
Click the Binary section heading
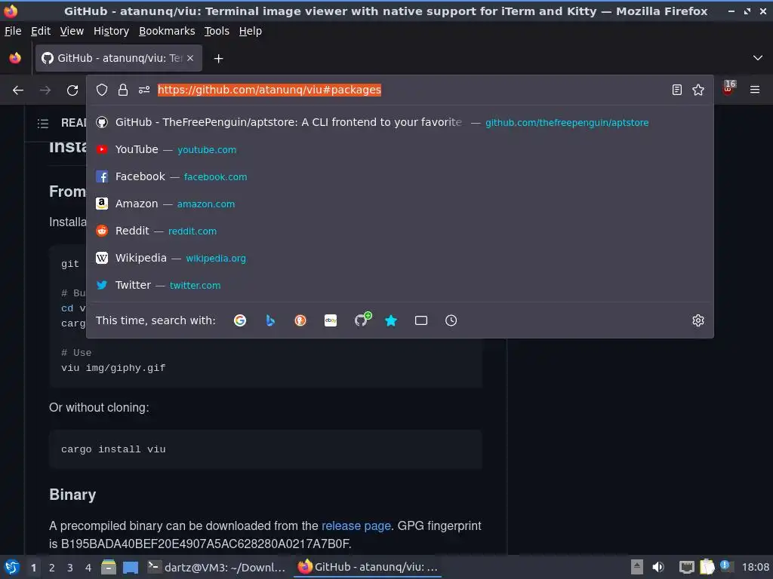point(72,495)
